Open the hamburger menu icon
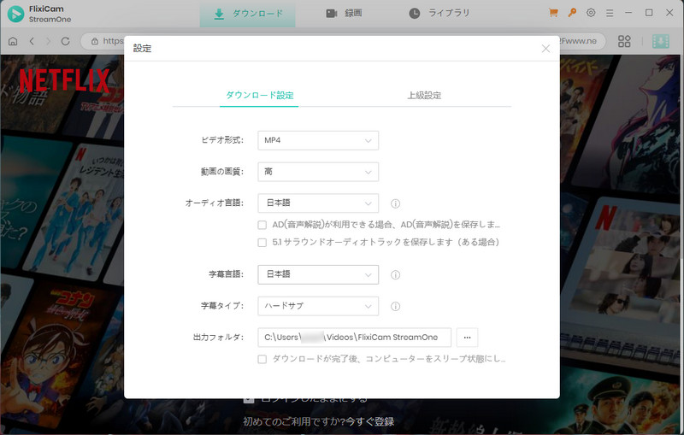This screenshot has width=684, height=435. coord(610,13)
